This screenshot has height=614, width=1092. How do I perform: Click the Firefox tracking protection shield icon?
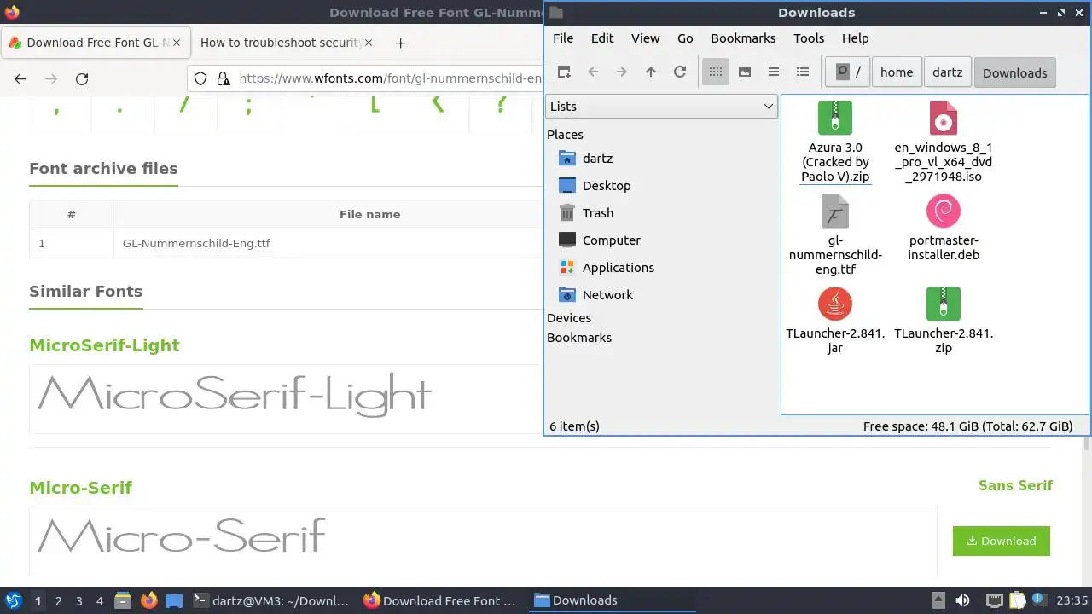pos(200,78)
